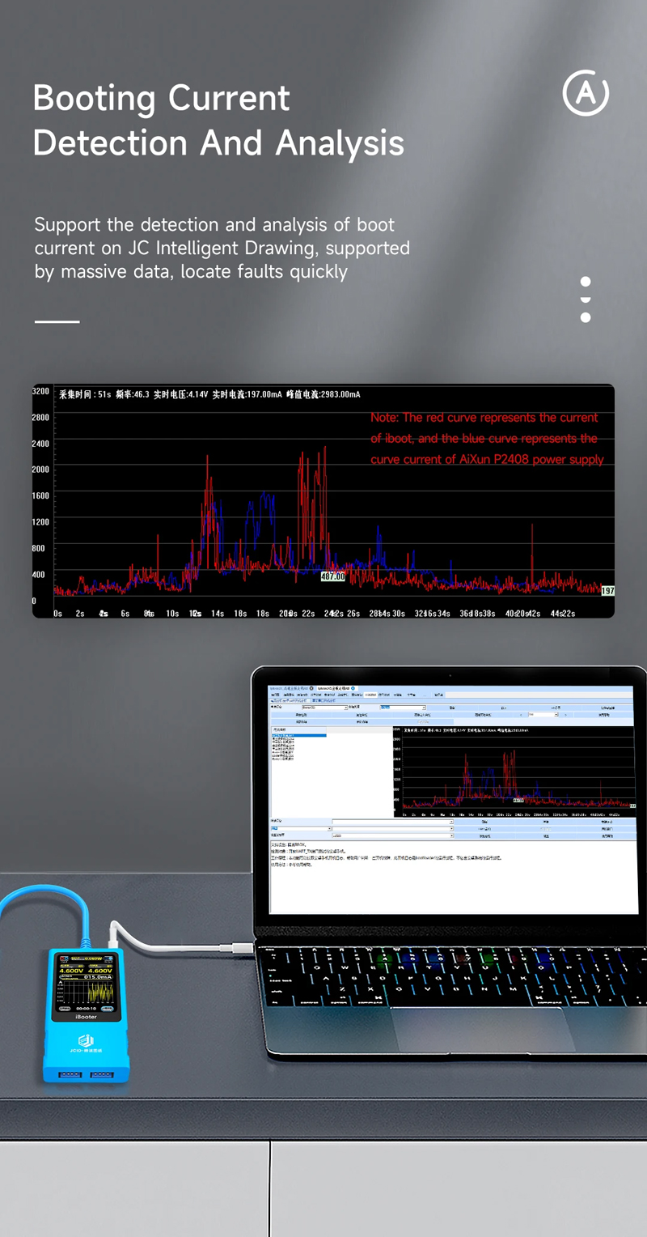Close the second tab in laptop software
Viewport: 647px width, 1237px height.
pyautogui.click(x=353, y=688)
